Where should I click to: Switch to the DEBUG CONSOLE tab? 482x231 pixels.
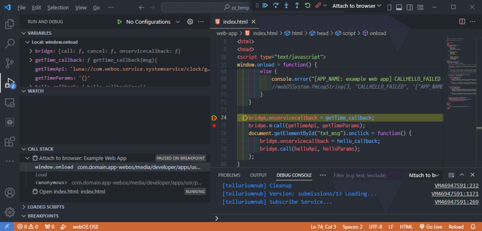[x=294, y=175]
